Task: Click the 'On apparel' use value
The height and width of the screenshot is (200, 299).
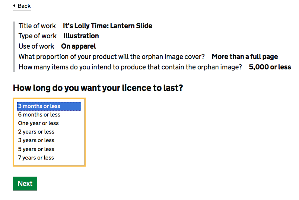Action: (78, 46)
